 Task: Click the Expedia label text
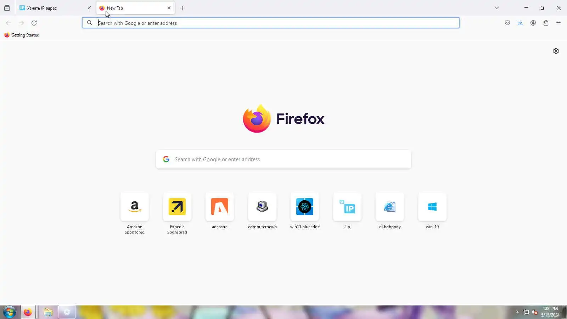click(177, 227)
